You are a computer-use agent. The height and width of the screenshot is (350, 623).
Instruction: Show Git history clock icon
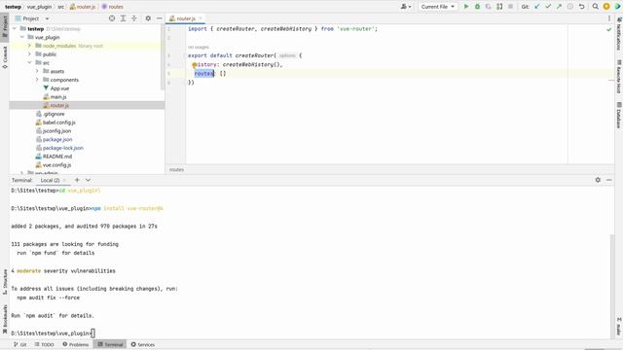pyautogui.click(x=570, y=7)
